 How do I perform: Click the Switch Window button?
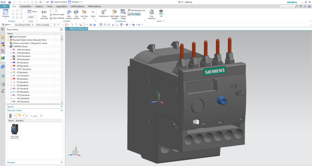pyautogui.click(x=59, y=2)
